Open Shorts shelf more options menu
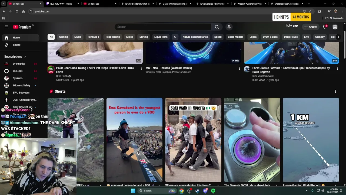This screenshot has width=346, height=195. pos(335,92)
